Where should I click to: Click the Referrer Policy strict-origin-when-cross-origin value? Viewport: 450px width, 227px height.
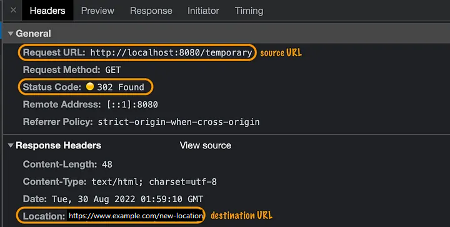[x=179, y=122]
